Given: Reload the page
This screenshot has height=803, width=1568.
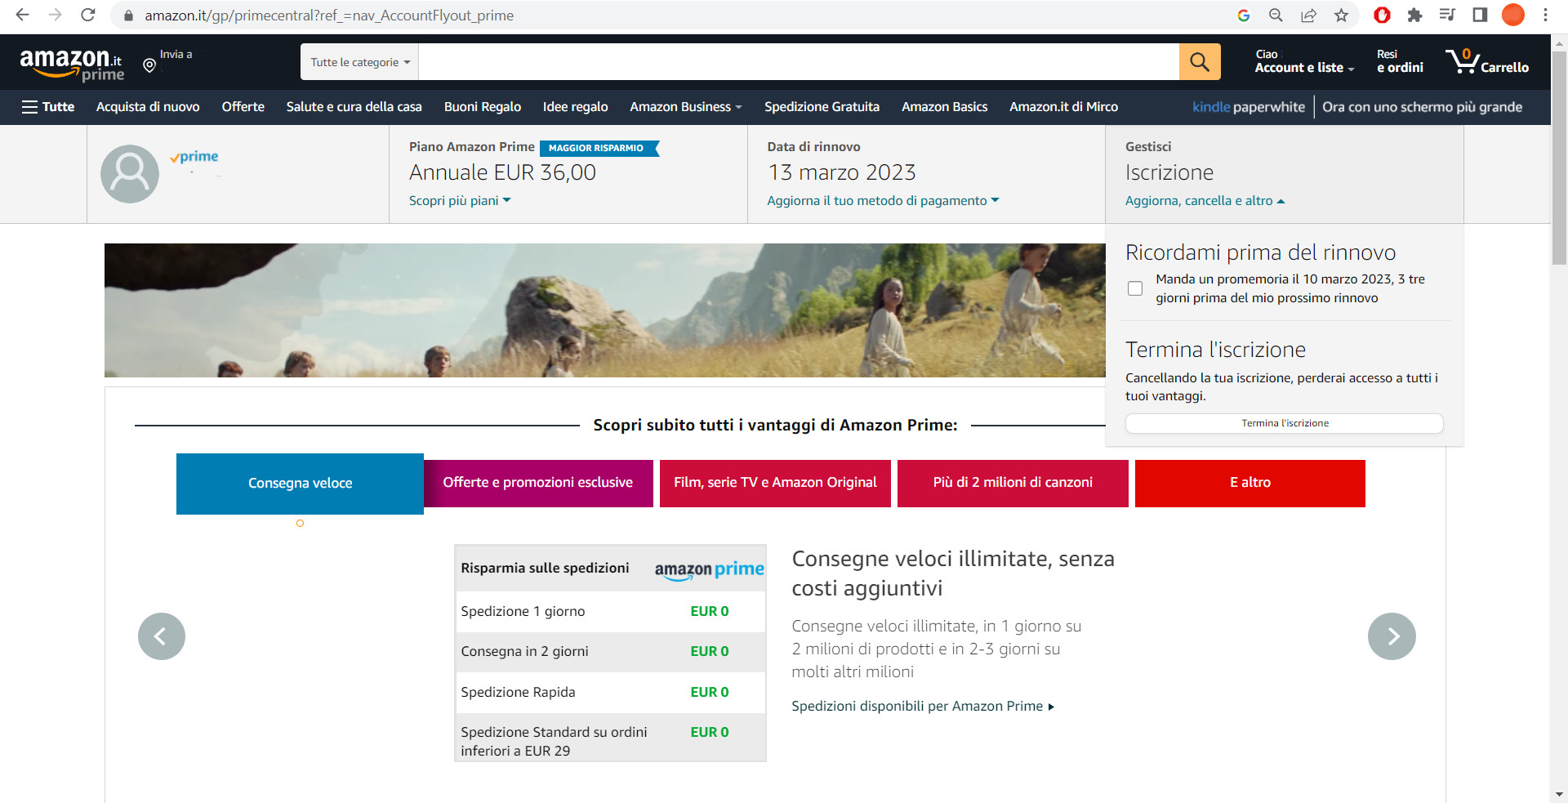Looking at the screenshot, I should point(89,15).
